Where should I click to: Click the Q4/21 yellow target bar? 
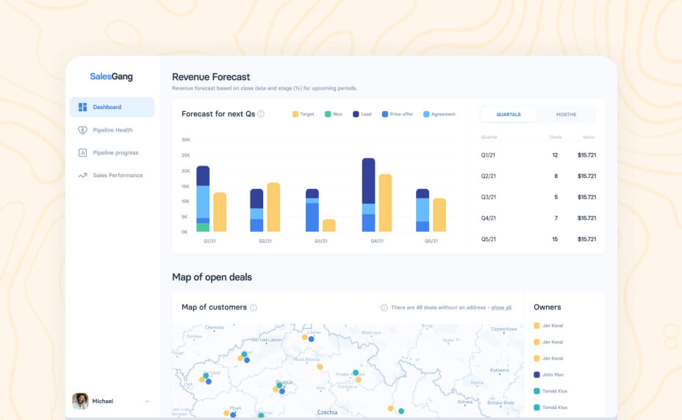click(385, 203)
